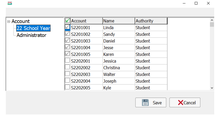Maximize the window
Screen dimensions: 221x117
click(196, 3)
